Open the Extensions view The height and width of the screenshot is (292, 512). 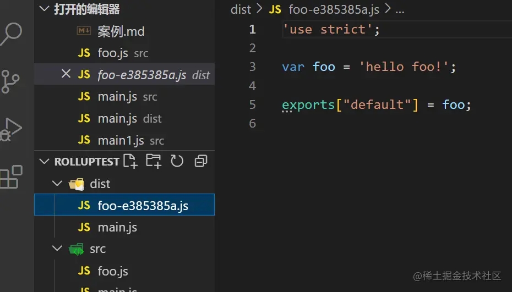tap(11, 177)
